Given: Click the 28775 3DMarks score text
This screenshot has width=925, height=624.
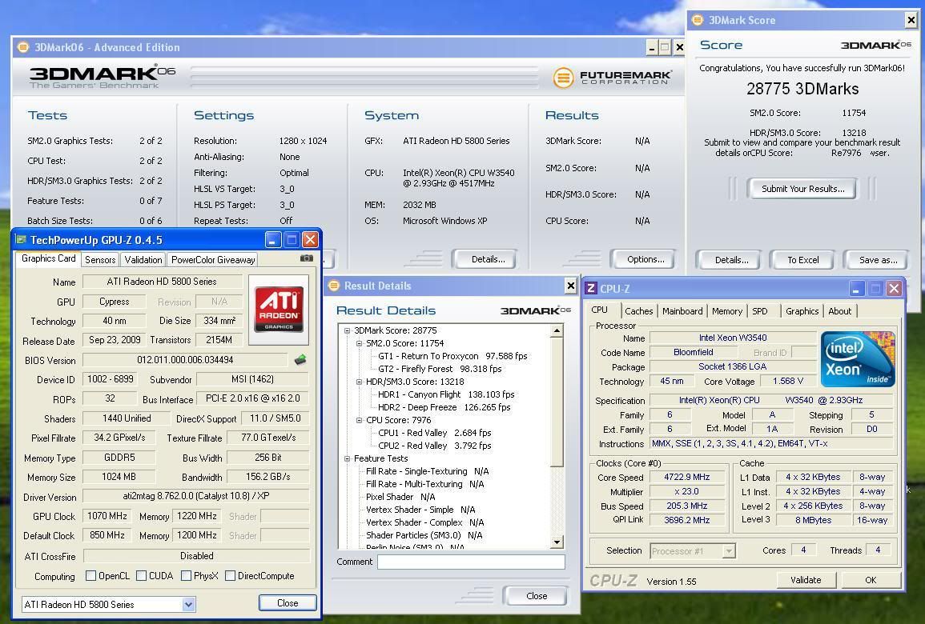Looking at the screenshot, I should (x=802, y=89).
